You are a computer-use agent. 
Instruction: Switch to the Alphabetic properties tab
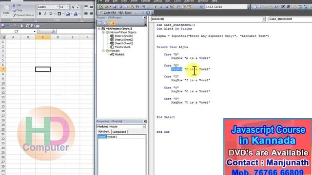coord(104,132)
